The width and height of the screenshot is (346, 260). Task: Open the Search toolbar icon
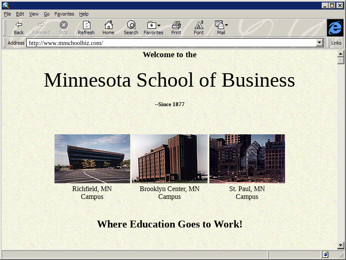click(131, 25)
